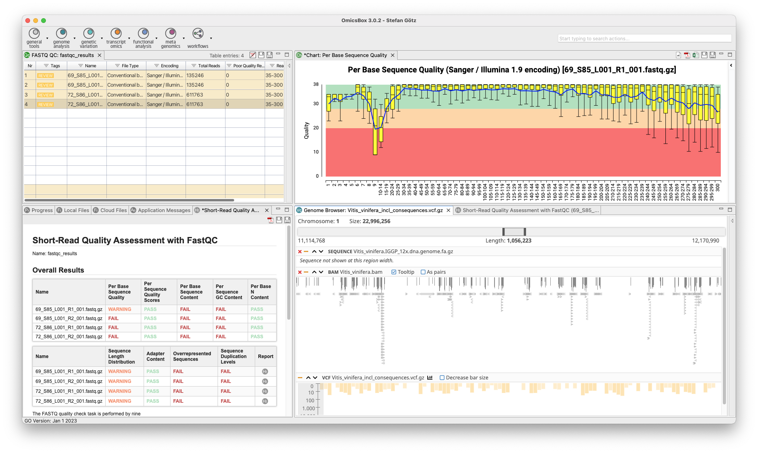
Task: Expand the functional analysis dropdown arrow
Action: click(157, 38)
